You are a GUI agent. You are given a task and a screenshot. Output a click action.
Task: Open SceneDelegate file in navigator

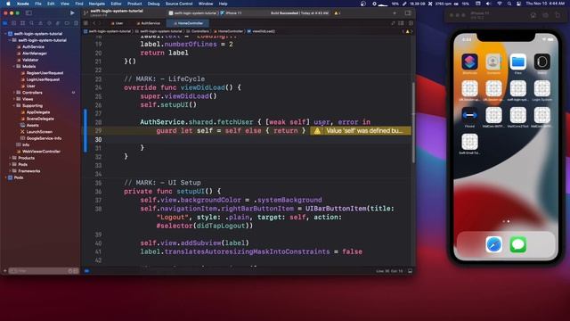[40, 119]
